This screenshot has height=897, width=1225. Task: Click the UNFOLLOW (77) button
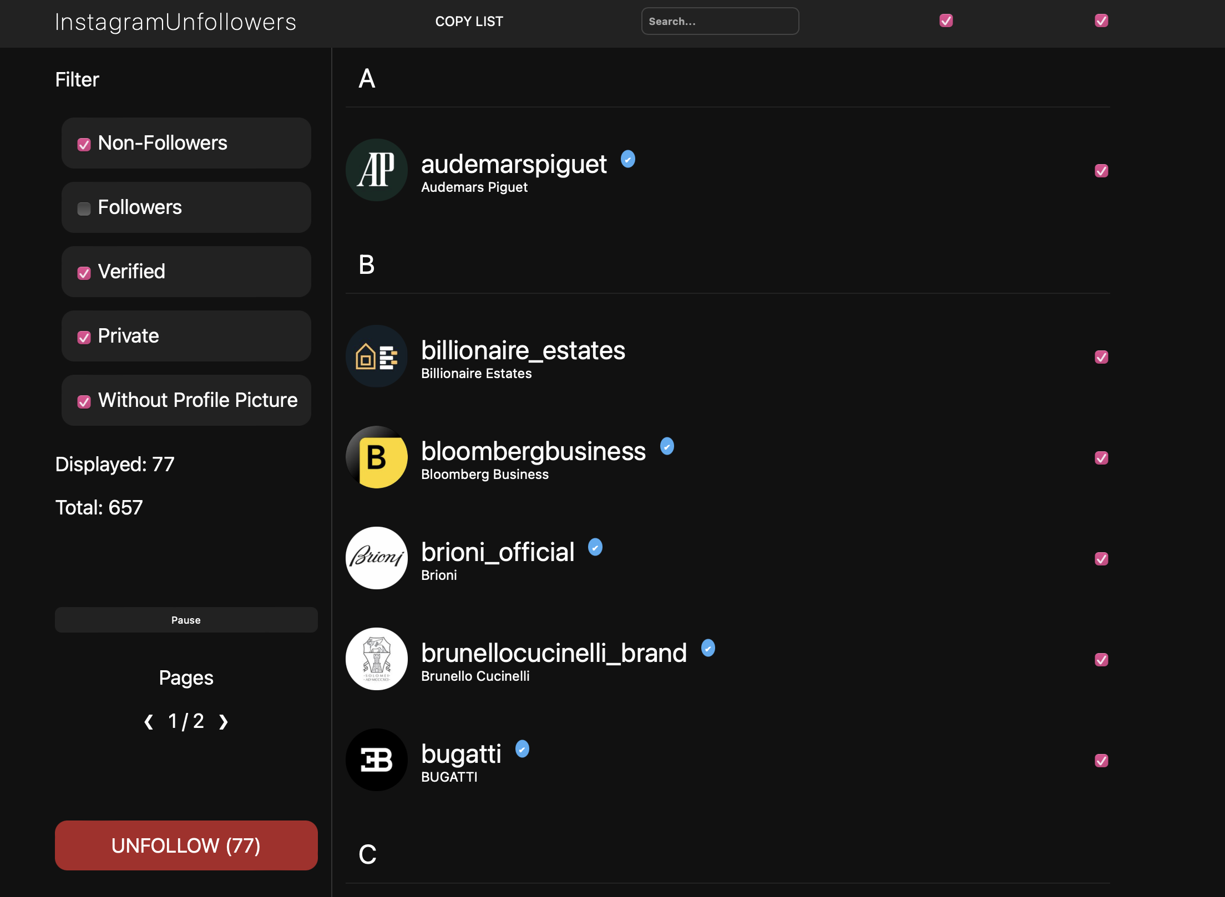pyautogui.click(x=186, y=845)
